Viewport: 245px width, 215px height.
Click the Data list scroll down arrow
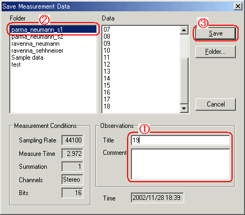(x=184, y=109)
